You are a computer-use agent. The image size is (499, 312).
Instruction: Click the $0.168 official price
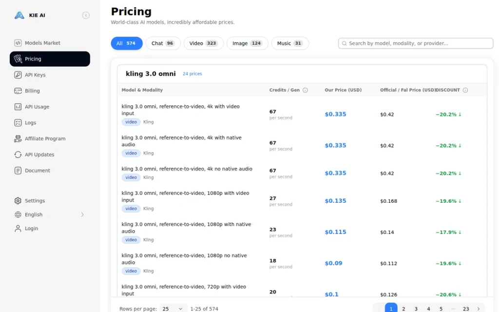pyautogui.click(x=388, y=201)
